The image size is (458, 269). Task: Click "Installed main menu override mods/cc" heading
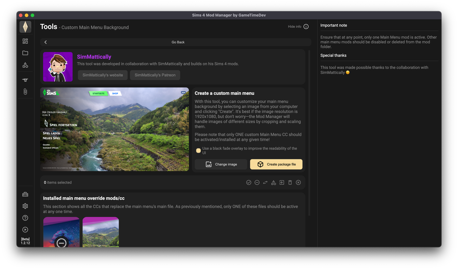84,198
